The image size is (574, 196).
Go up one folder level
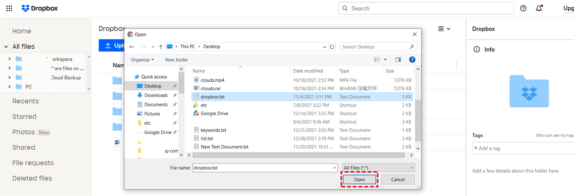(x=160, y=47)
